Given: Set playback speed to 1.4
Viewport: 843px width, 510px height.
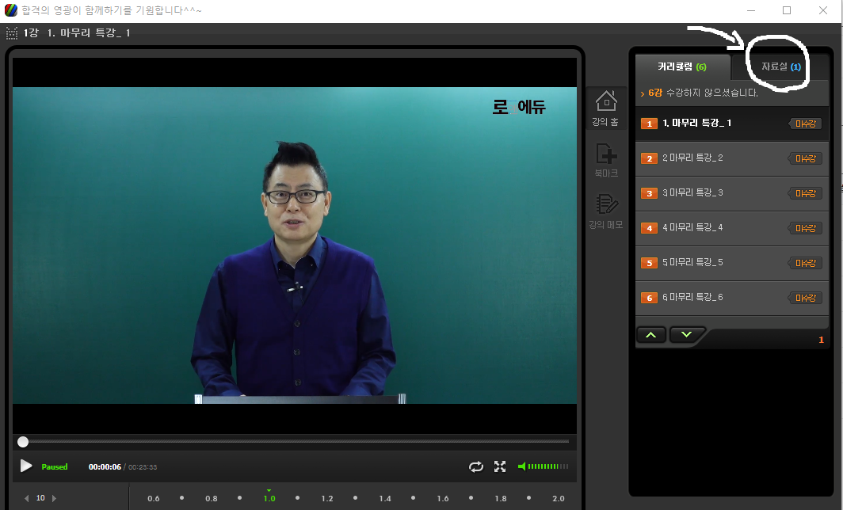Looking at the screenshot, I should click(385, 499).
